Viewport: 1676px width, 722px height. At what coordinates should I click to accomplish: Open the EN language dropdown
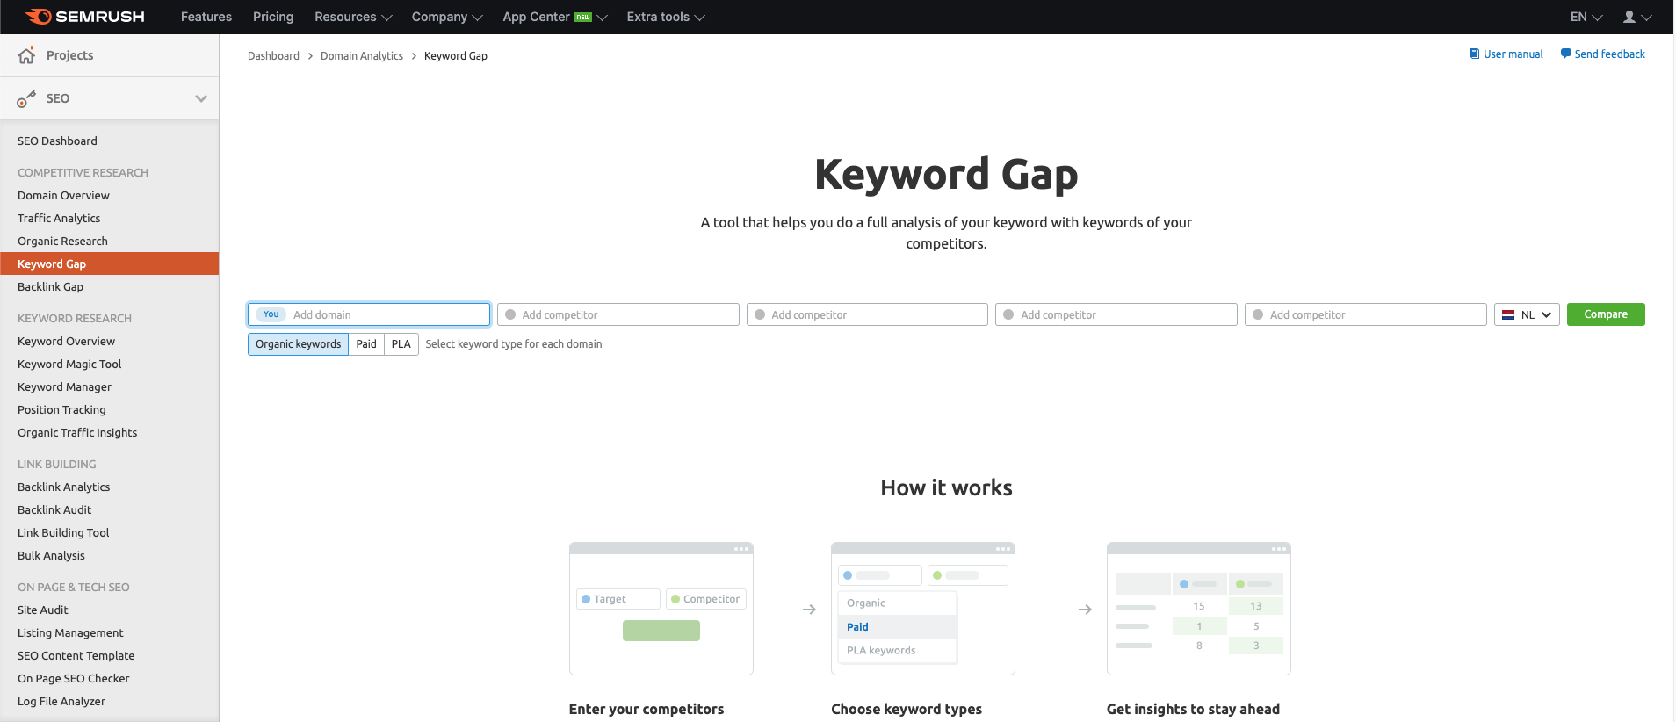click(x=1586, y=17)
